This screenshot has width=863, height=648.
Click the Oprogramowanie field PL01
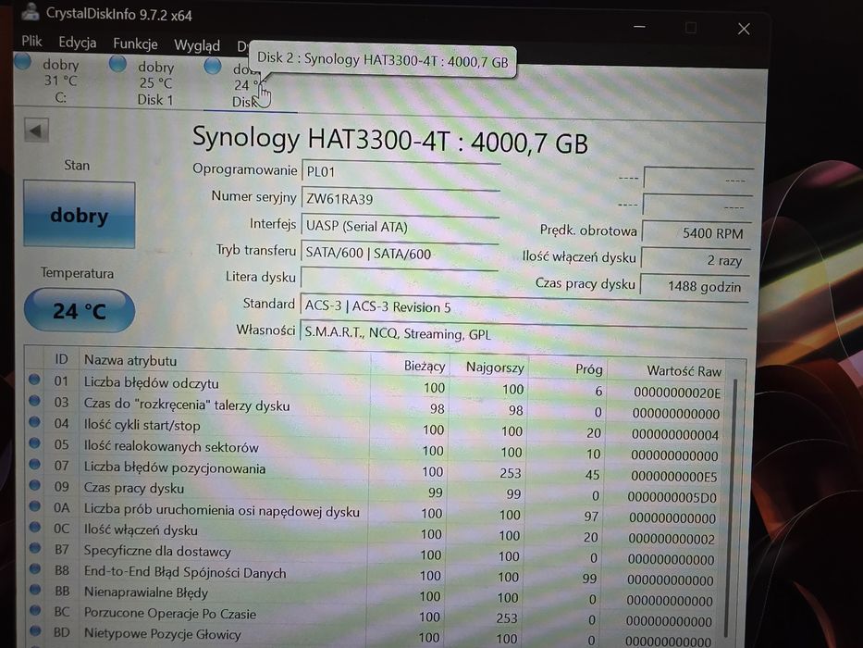[x=401, y=174]
